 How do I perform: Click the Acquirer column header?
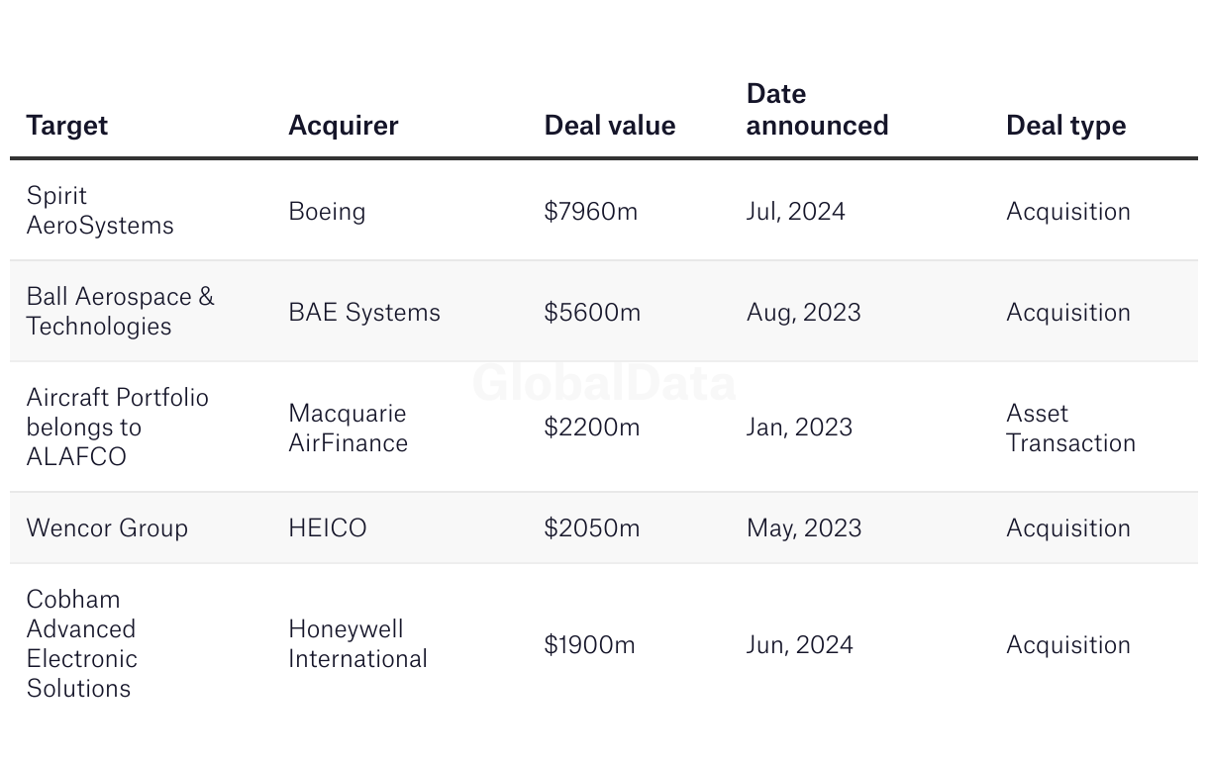click(343, 126)
